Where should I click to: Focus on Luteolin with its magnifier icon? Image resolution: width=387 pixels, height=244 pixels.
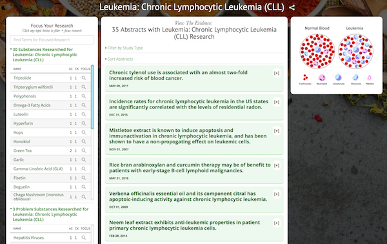coord(84,114)
